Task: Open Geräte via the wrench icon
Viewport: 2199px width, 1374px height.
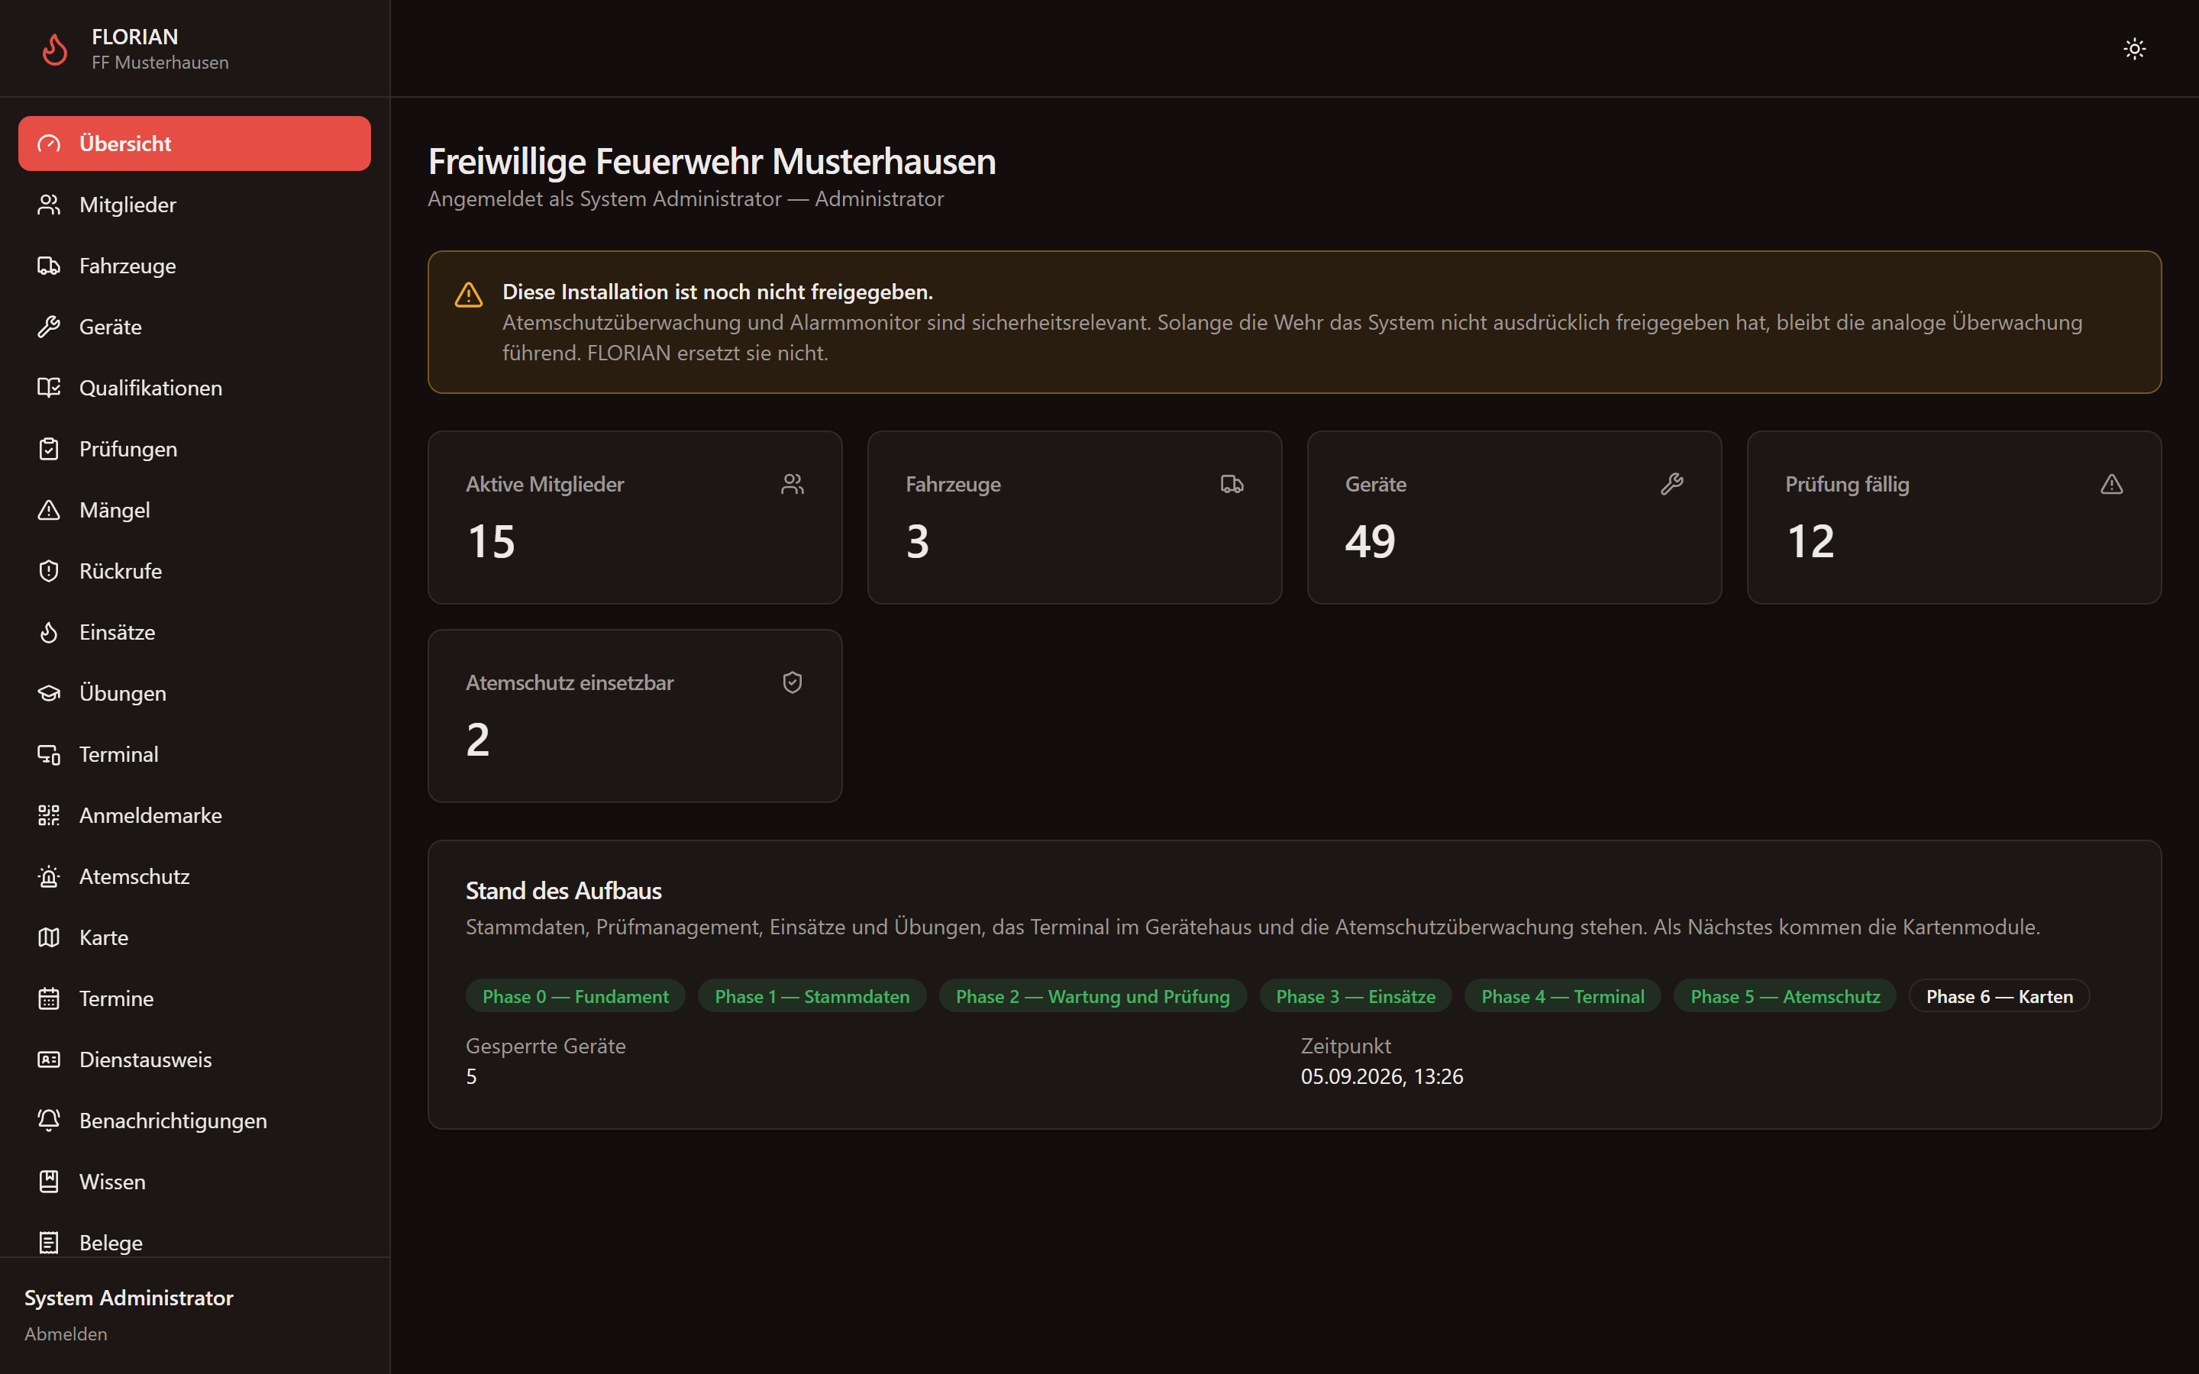Action: (x=49, y=326)
